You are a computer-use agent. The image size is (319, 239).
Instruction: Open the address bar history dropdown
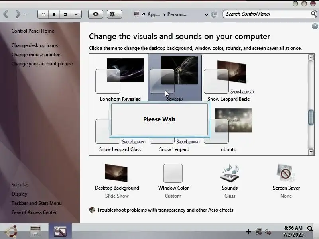tap(206, 15)
